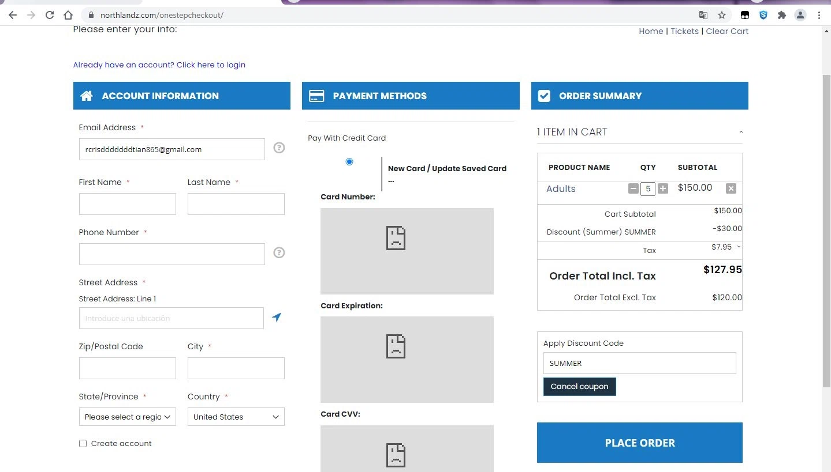Focus the Email Address field
The image size is (831, 472).
pos(172,149)
